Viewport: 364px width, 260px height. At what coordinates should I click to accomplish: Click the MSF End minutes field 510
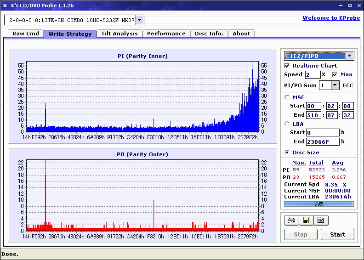313,115
